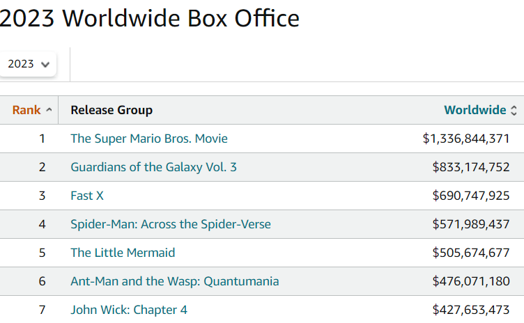Screen dimensions: 524x323
Task: Click the Rank sort arrow icon
Action: coord(49,110)
